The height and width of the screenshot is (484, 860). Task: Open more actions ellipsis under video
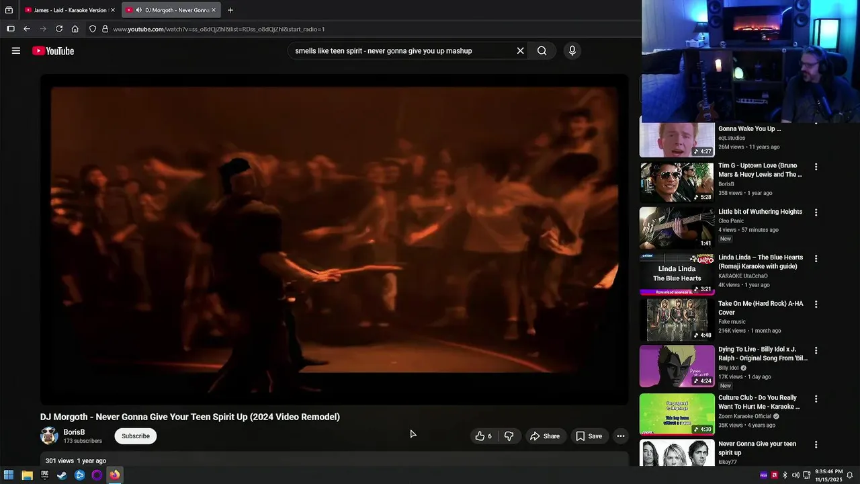pyautogui.click(x=621, y=436)
